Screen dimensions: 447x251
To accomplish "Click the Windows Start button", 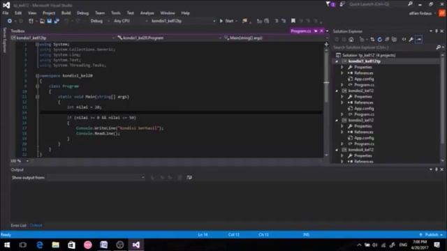I will point(7,245).
